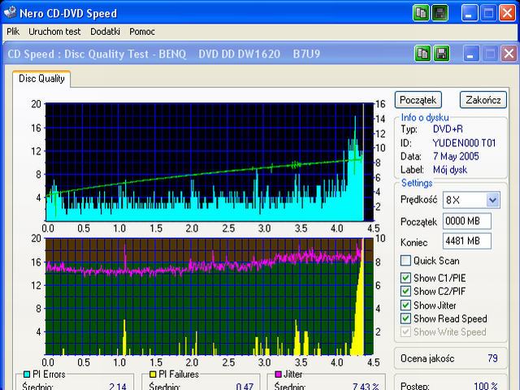Image resolution: width=520 pixels, height=390 pixels.
Task: Click the cyan PI Errors legend swatch
Action: (27, 375)
